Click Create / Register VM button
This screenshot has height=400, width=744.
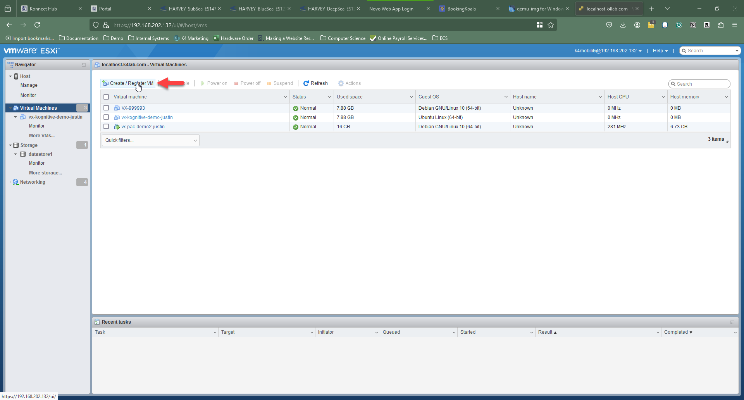point(128,83)
